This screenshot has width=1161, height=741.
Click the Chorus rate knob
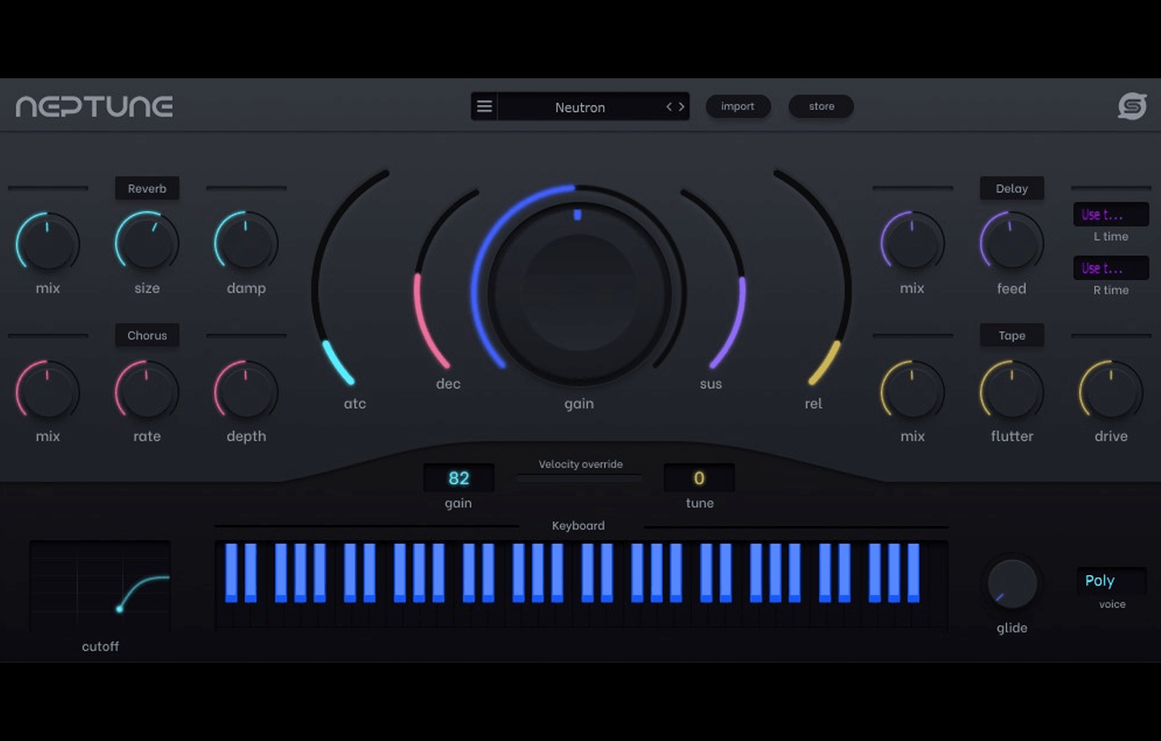tap(147, 392)
